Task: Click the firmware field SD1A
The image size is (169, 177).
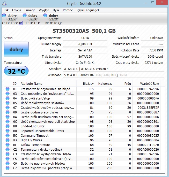Action: click(x=85, y=38)
